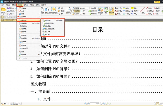Open the 237.02% zoom level dropdown
This screenshot has width=163, height=106.
pos(87,8)
